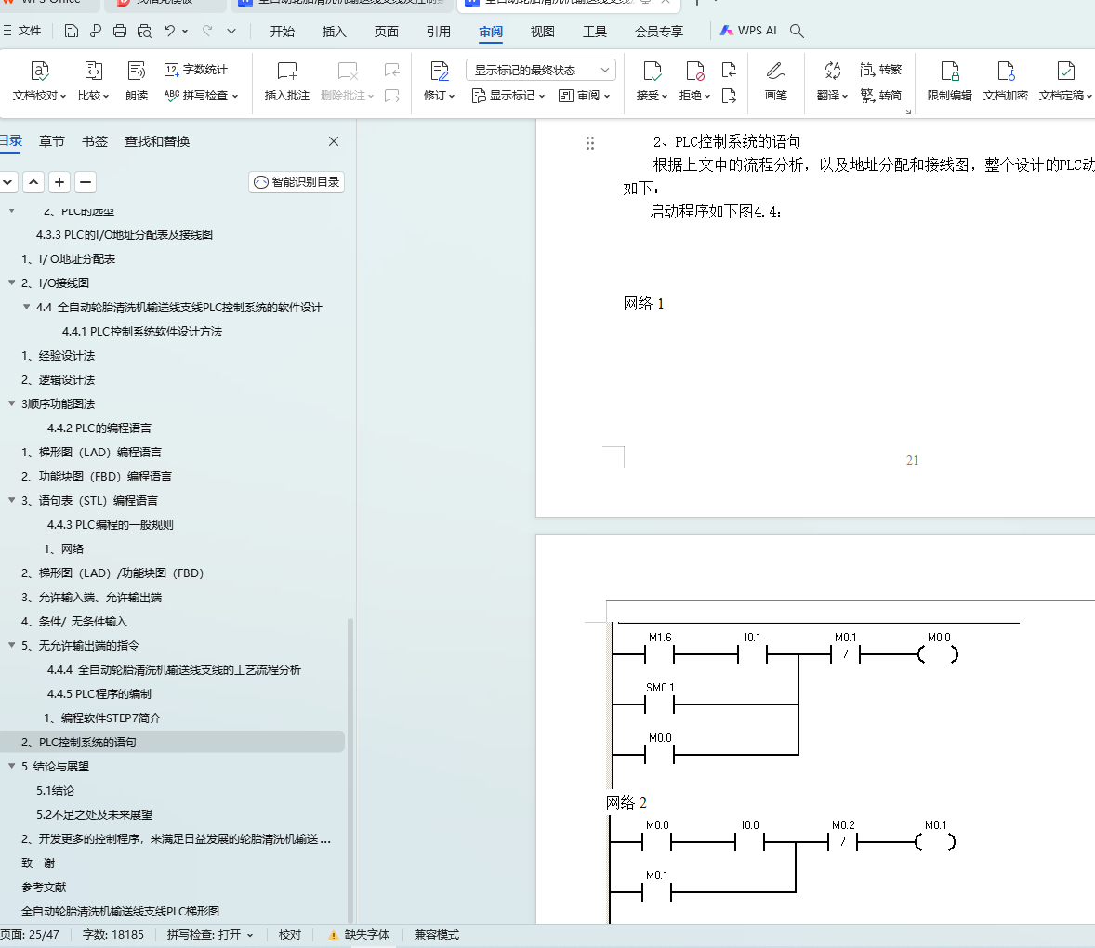Click the Print preview icon
Image resolution: width=1095 pixels, height=948 pixels.
[145, 31]
